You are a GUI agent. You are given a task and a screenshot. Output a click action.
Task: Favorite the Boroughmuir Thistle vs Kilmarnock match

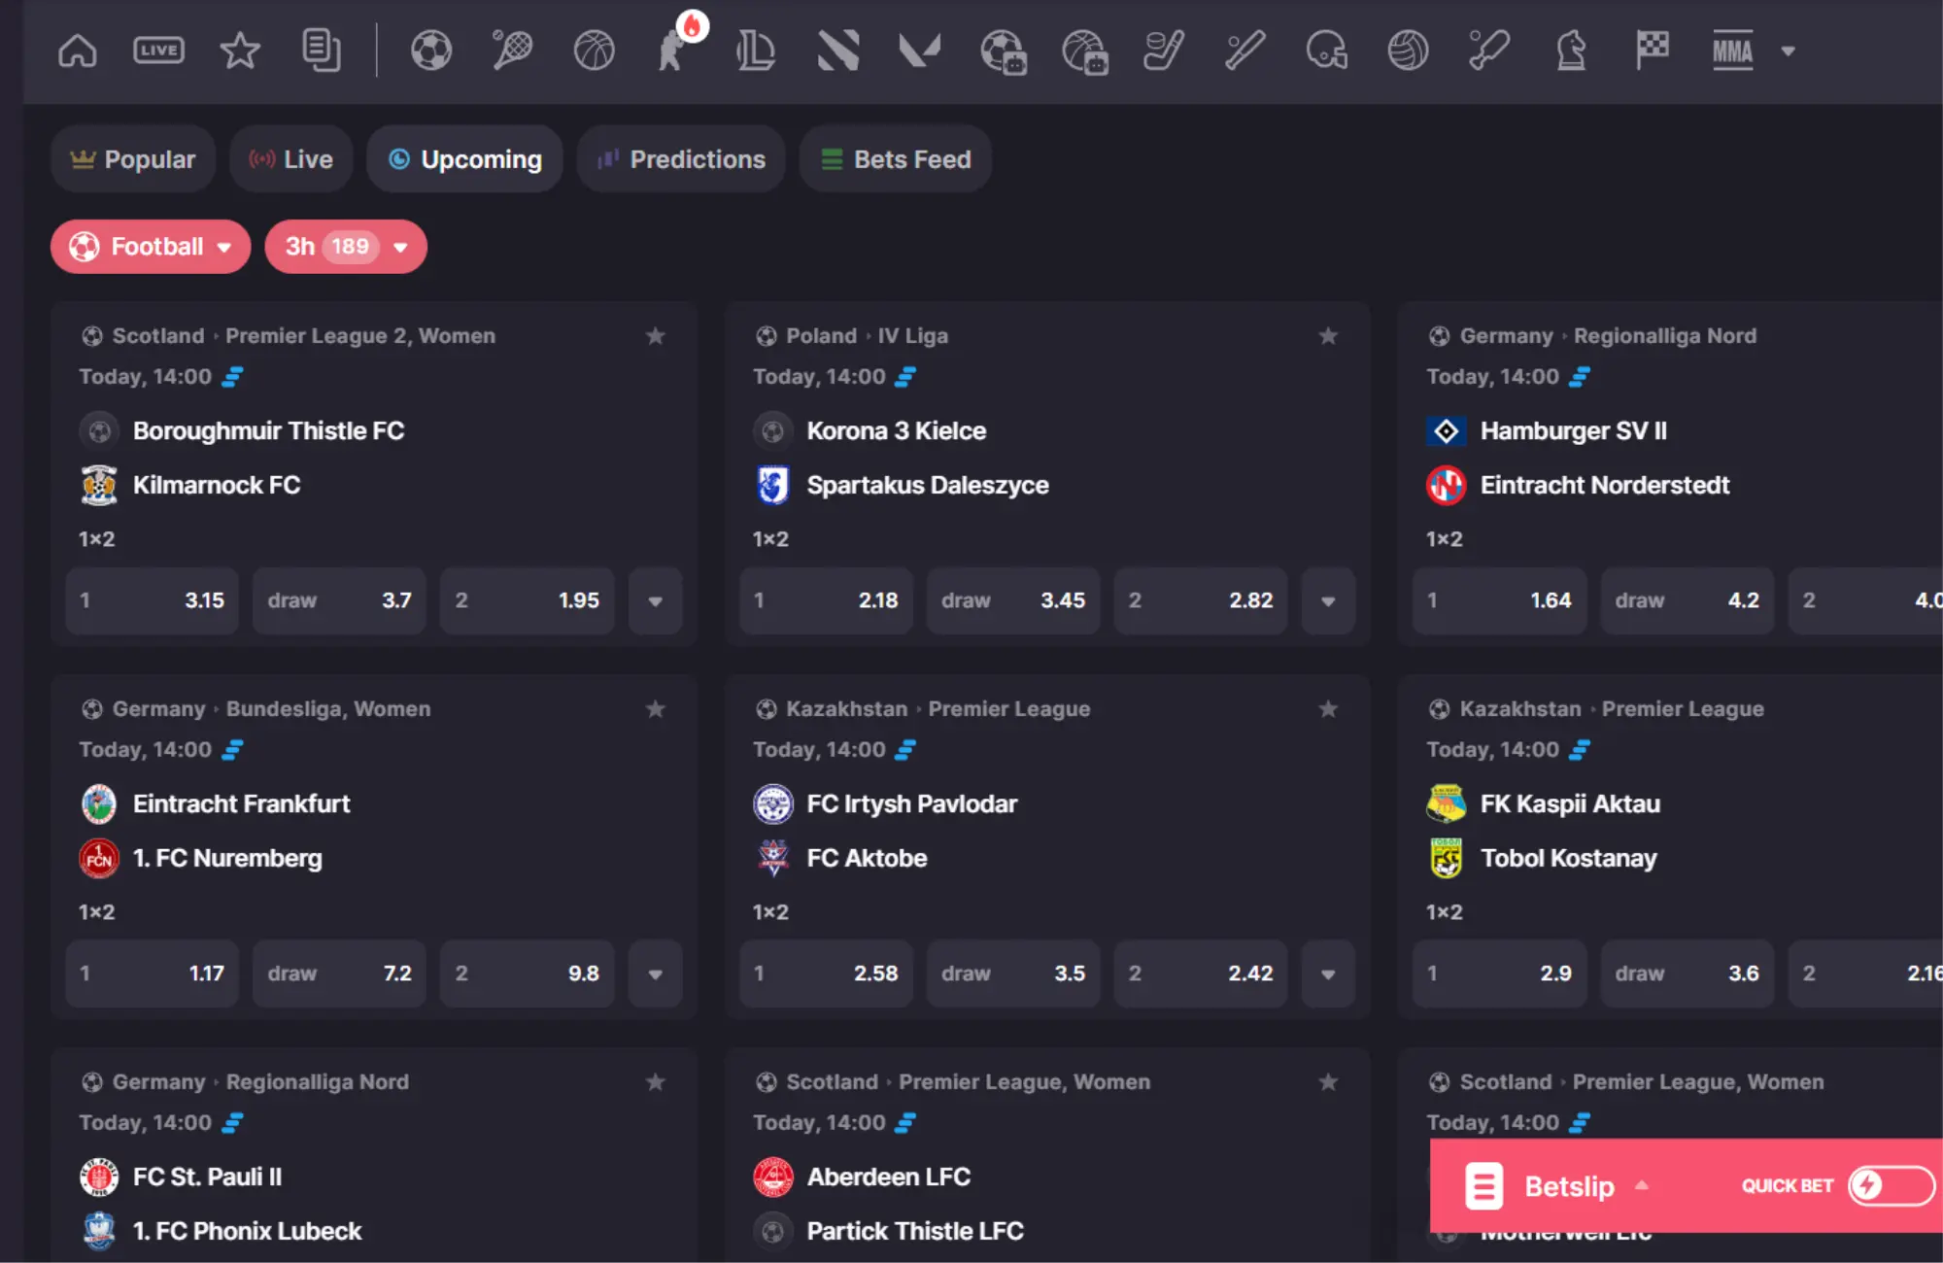pyautogui.click(x=656, y=336)
